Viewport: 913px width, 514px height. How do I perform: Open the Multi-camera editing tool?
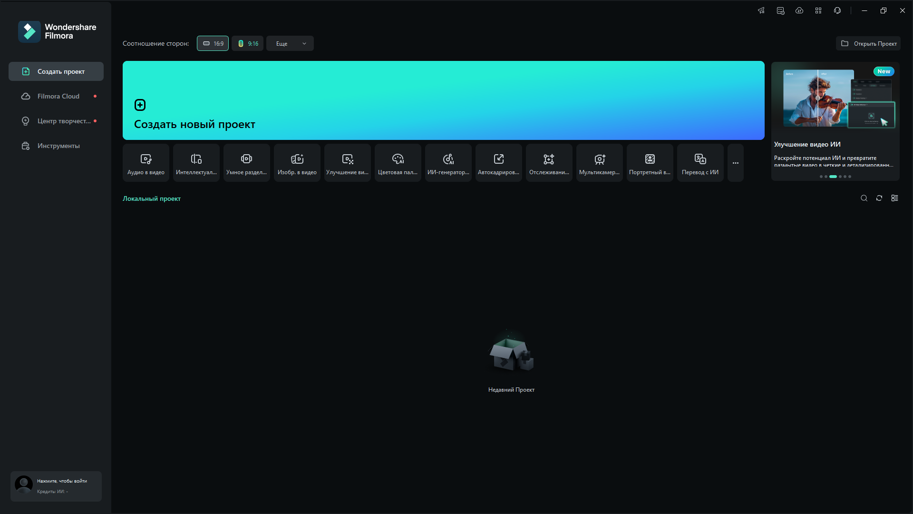[600, 163]
